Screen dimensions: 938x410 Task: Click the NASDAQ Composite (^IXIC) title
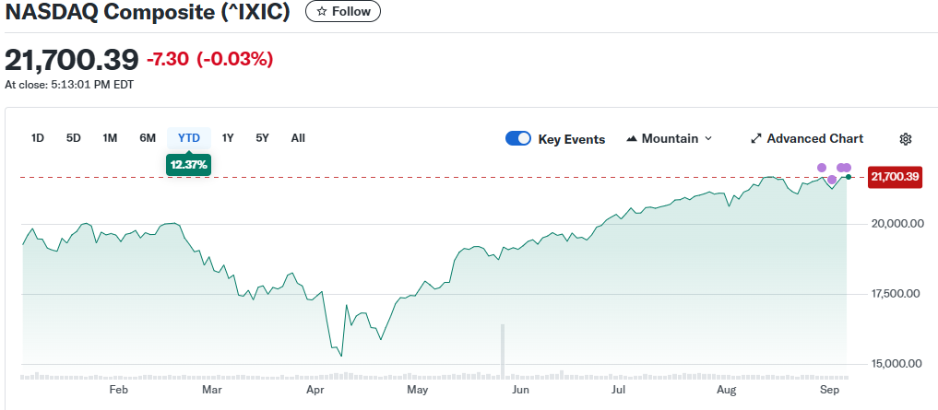pos(148,12)
